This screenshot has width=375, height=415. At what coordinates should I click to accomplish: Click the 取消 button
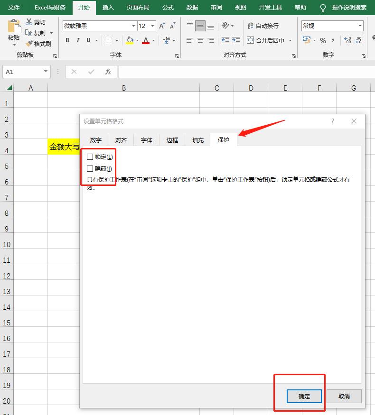(344, 396)
